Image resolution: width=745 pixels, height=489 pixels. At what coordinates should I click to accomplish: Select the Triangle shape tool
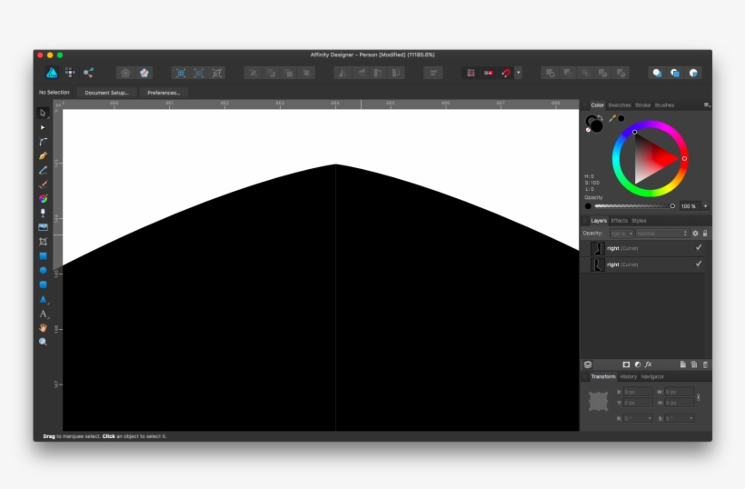[x=43, y=299]
